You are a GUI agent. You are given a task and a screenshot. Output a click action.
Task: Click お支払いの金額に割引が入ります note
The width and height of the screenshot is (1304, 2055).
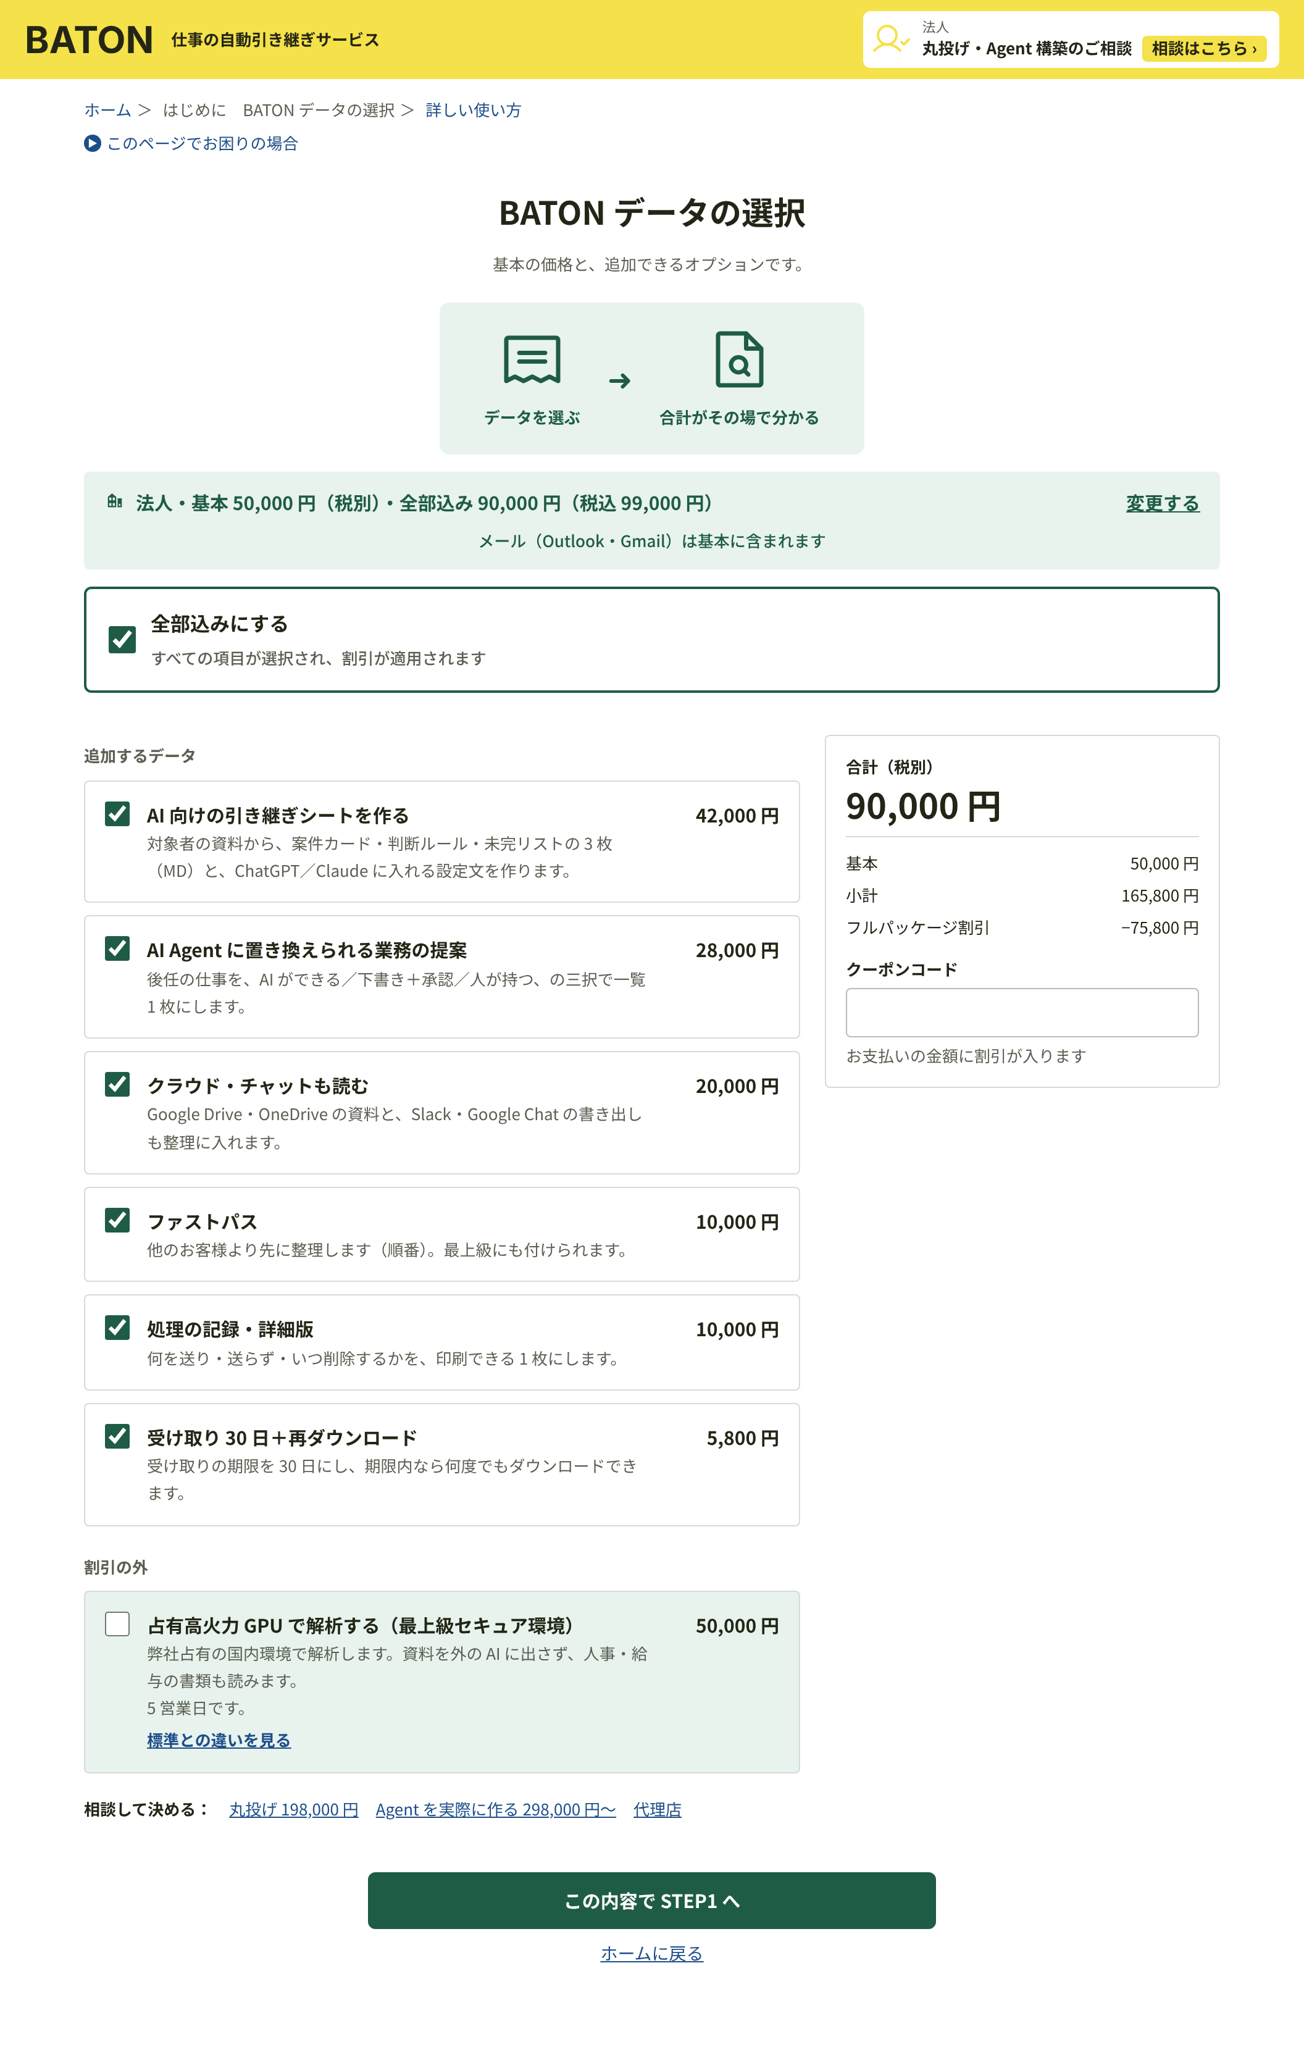[966, 1056]
